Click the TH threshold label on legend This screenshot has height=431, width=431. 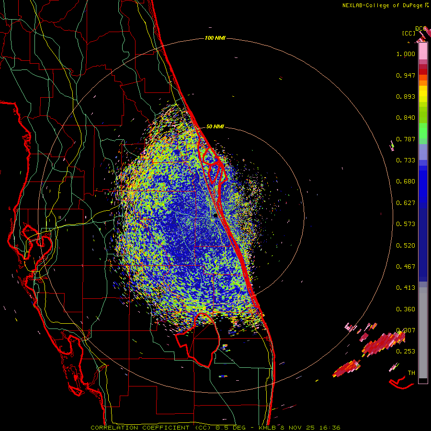click(411, 373)
